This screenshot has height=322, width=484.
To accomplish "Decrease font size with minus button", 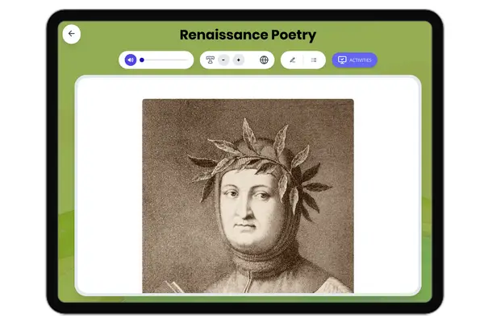I will coord(223,60).
